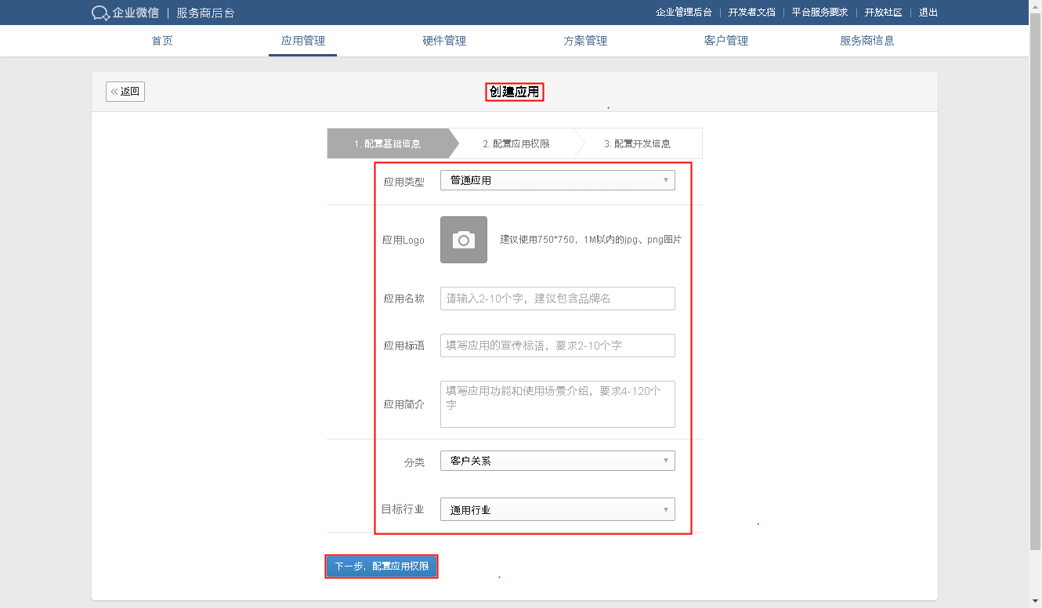Viewport: 1042px width, 608px height.
Task: Go to the 首页 tab
Action: click(x=162, y=41)
